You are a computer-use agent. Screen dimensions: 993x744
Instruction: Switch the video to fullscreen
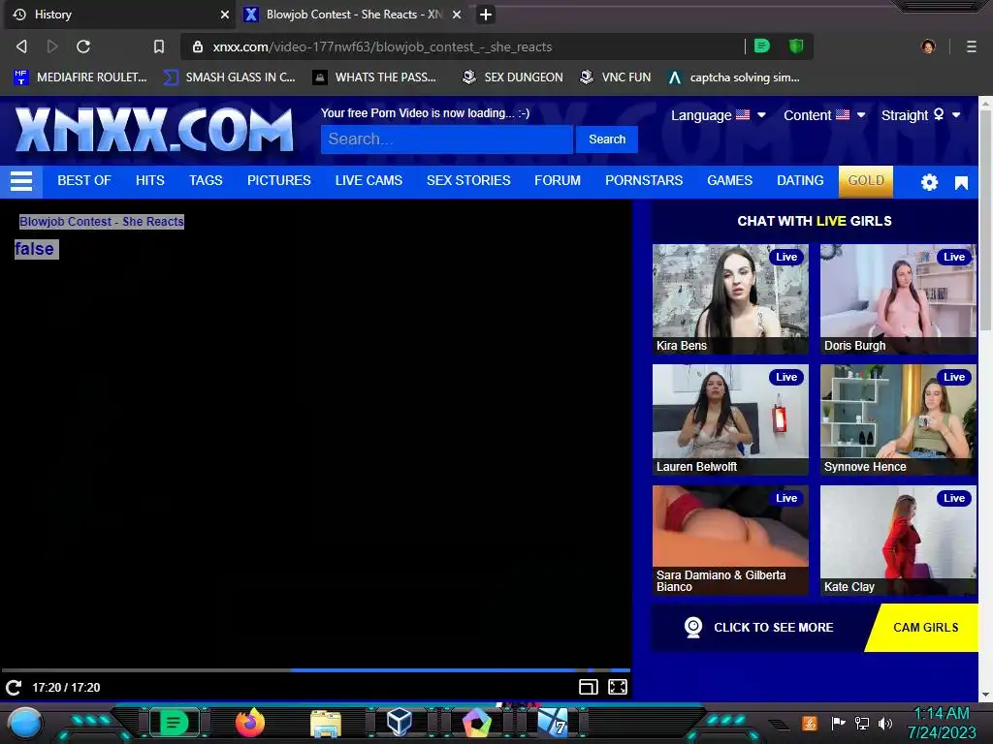[x=618, y=687]
